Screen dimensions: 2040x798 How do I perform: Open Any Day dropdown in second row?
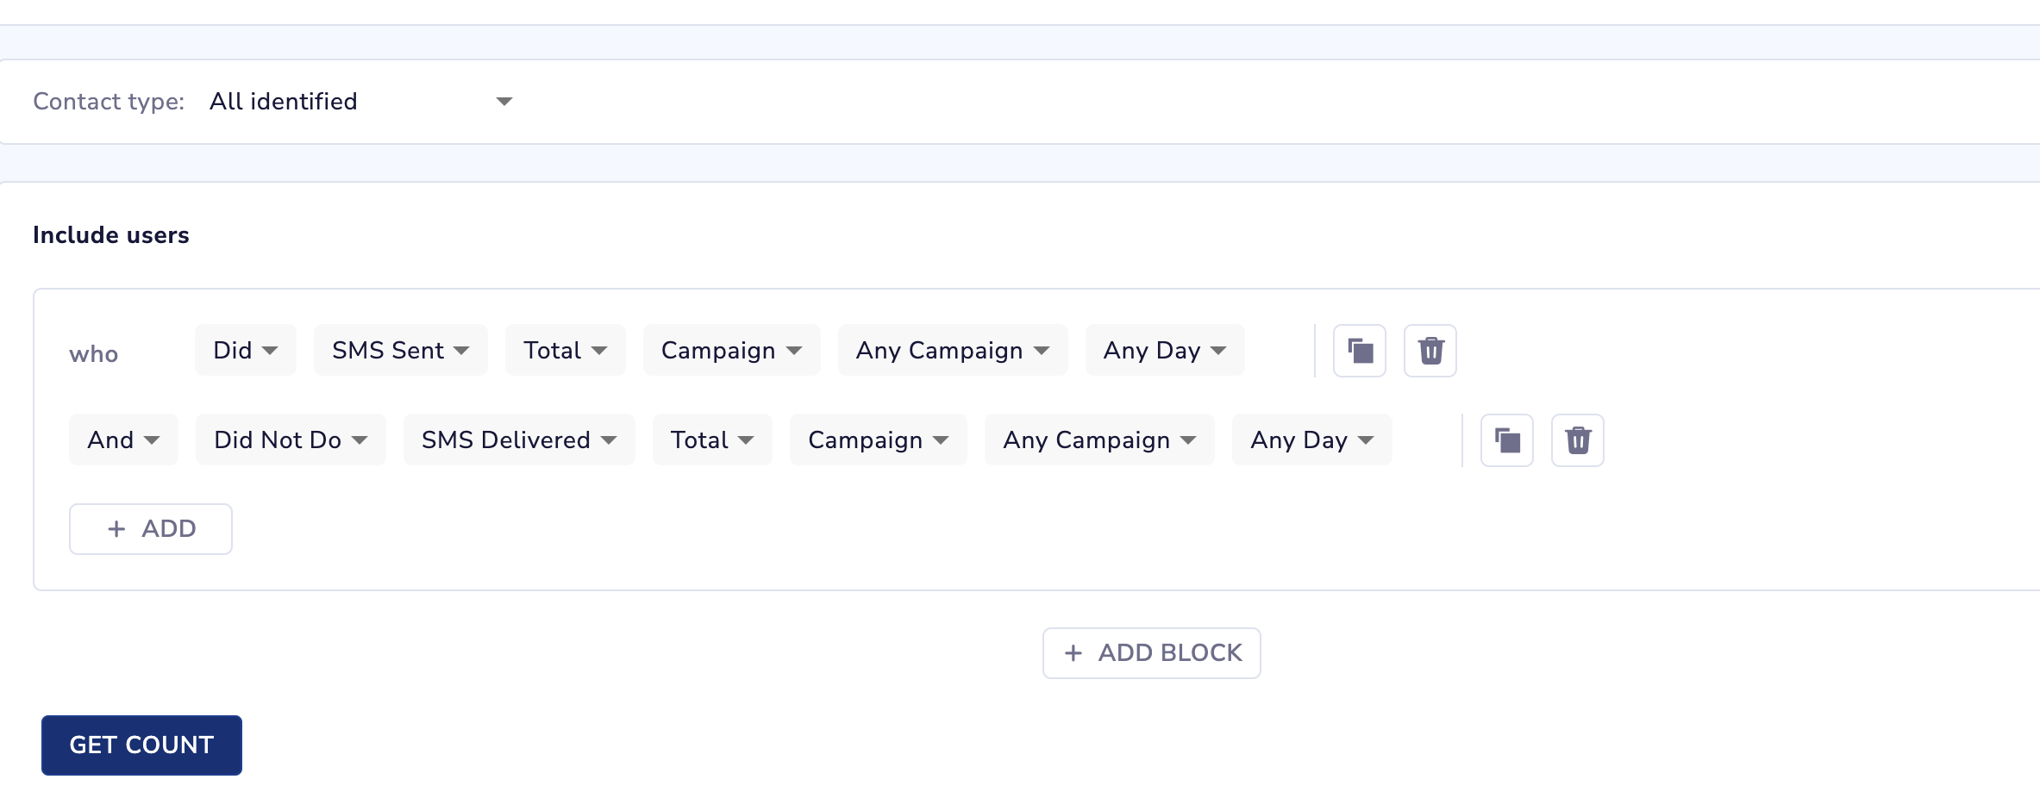(x=1311, y=440)
